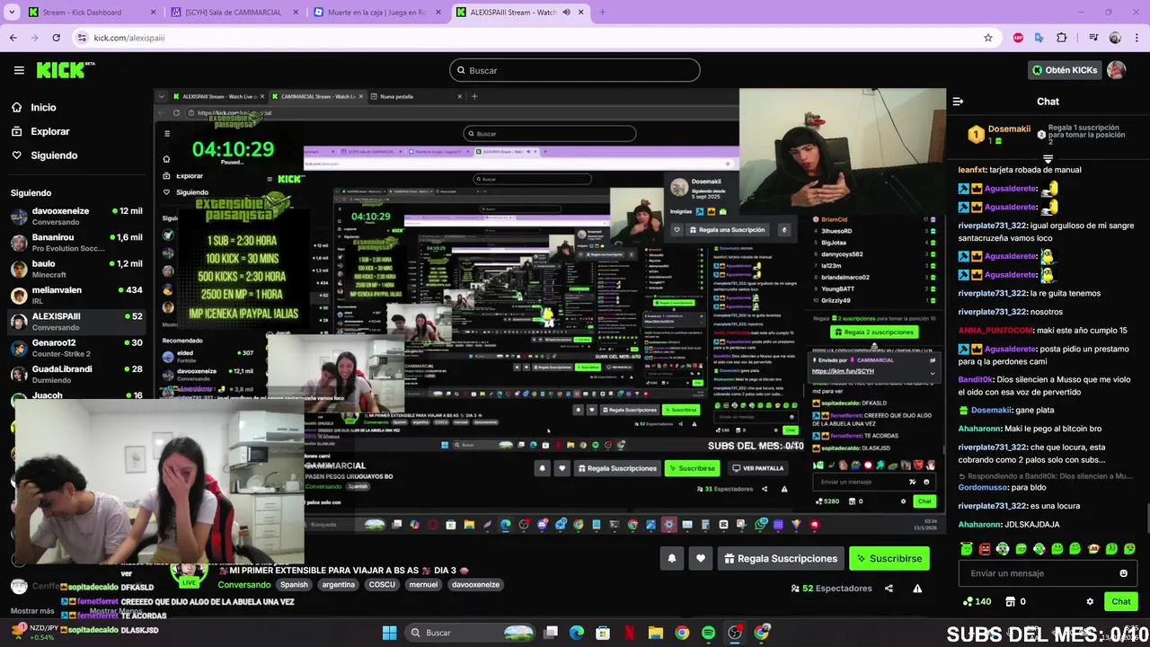
Task: Focus the Kick Buscar search field
Action: coord(575,70)
